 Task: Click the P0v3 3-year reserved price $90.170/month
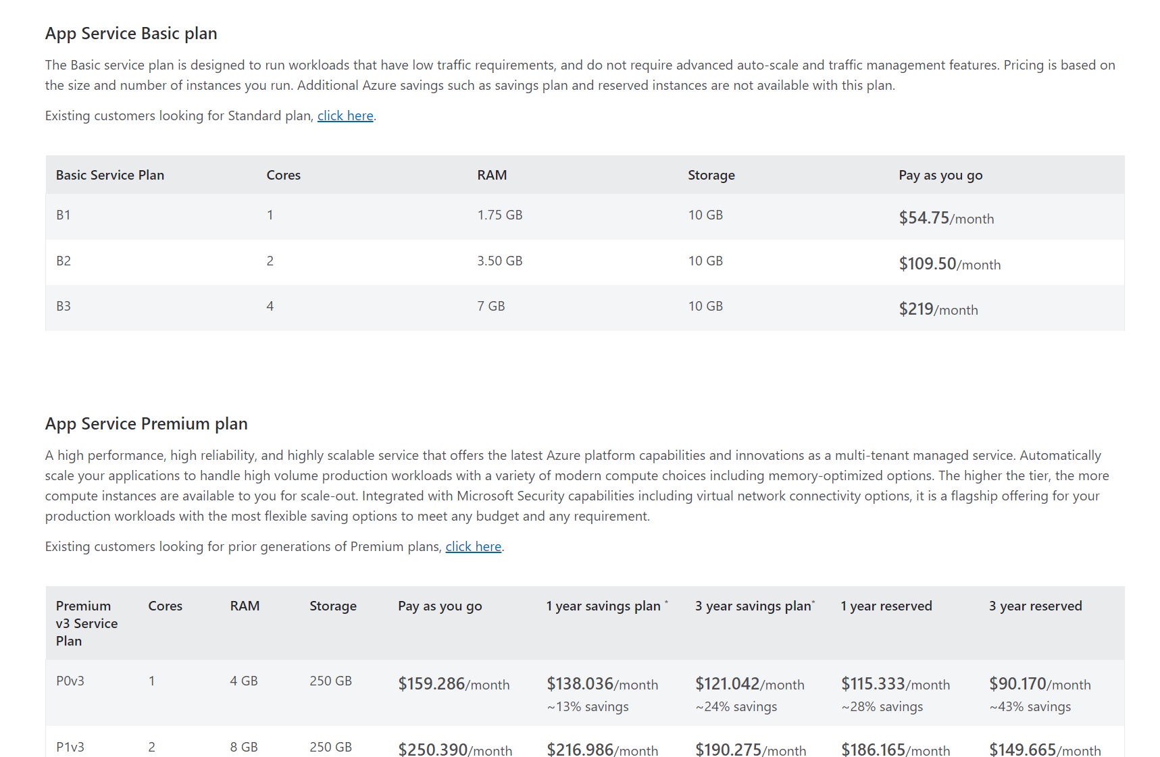[1040, 683]
